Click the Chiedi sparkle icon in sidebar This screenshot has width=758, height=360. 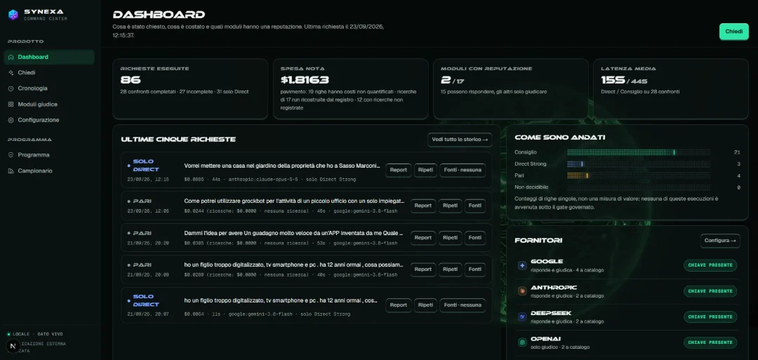pos(11,72)
